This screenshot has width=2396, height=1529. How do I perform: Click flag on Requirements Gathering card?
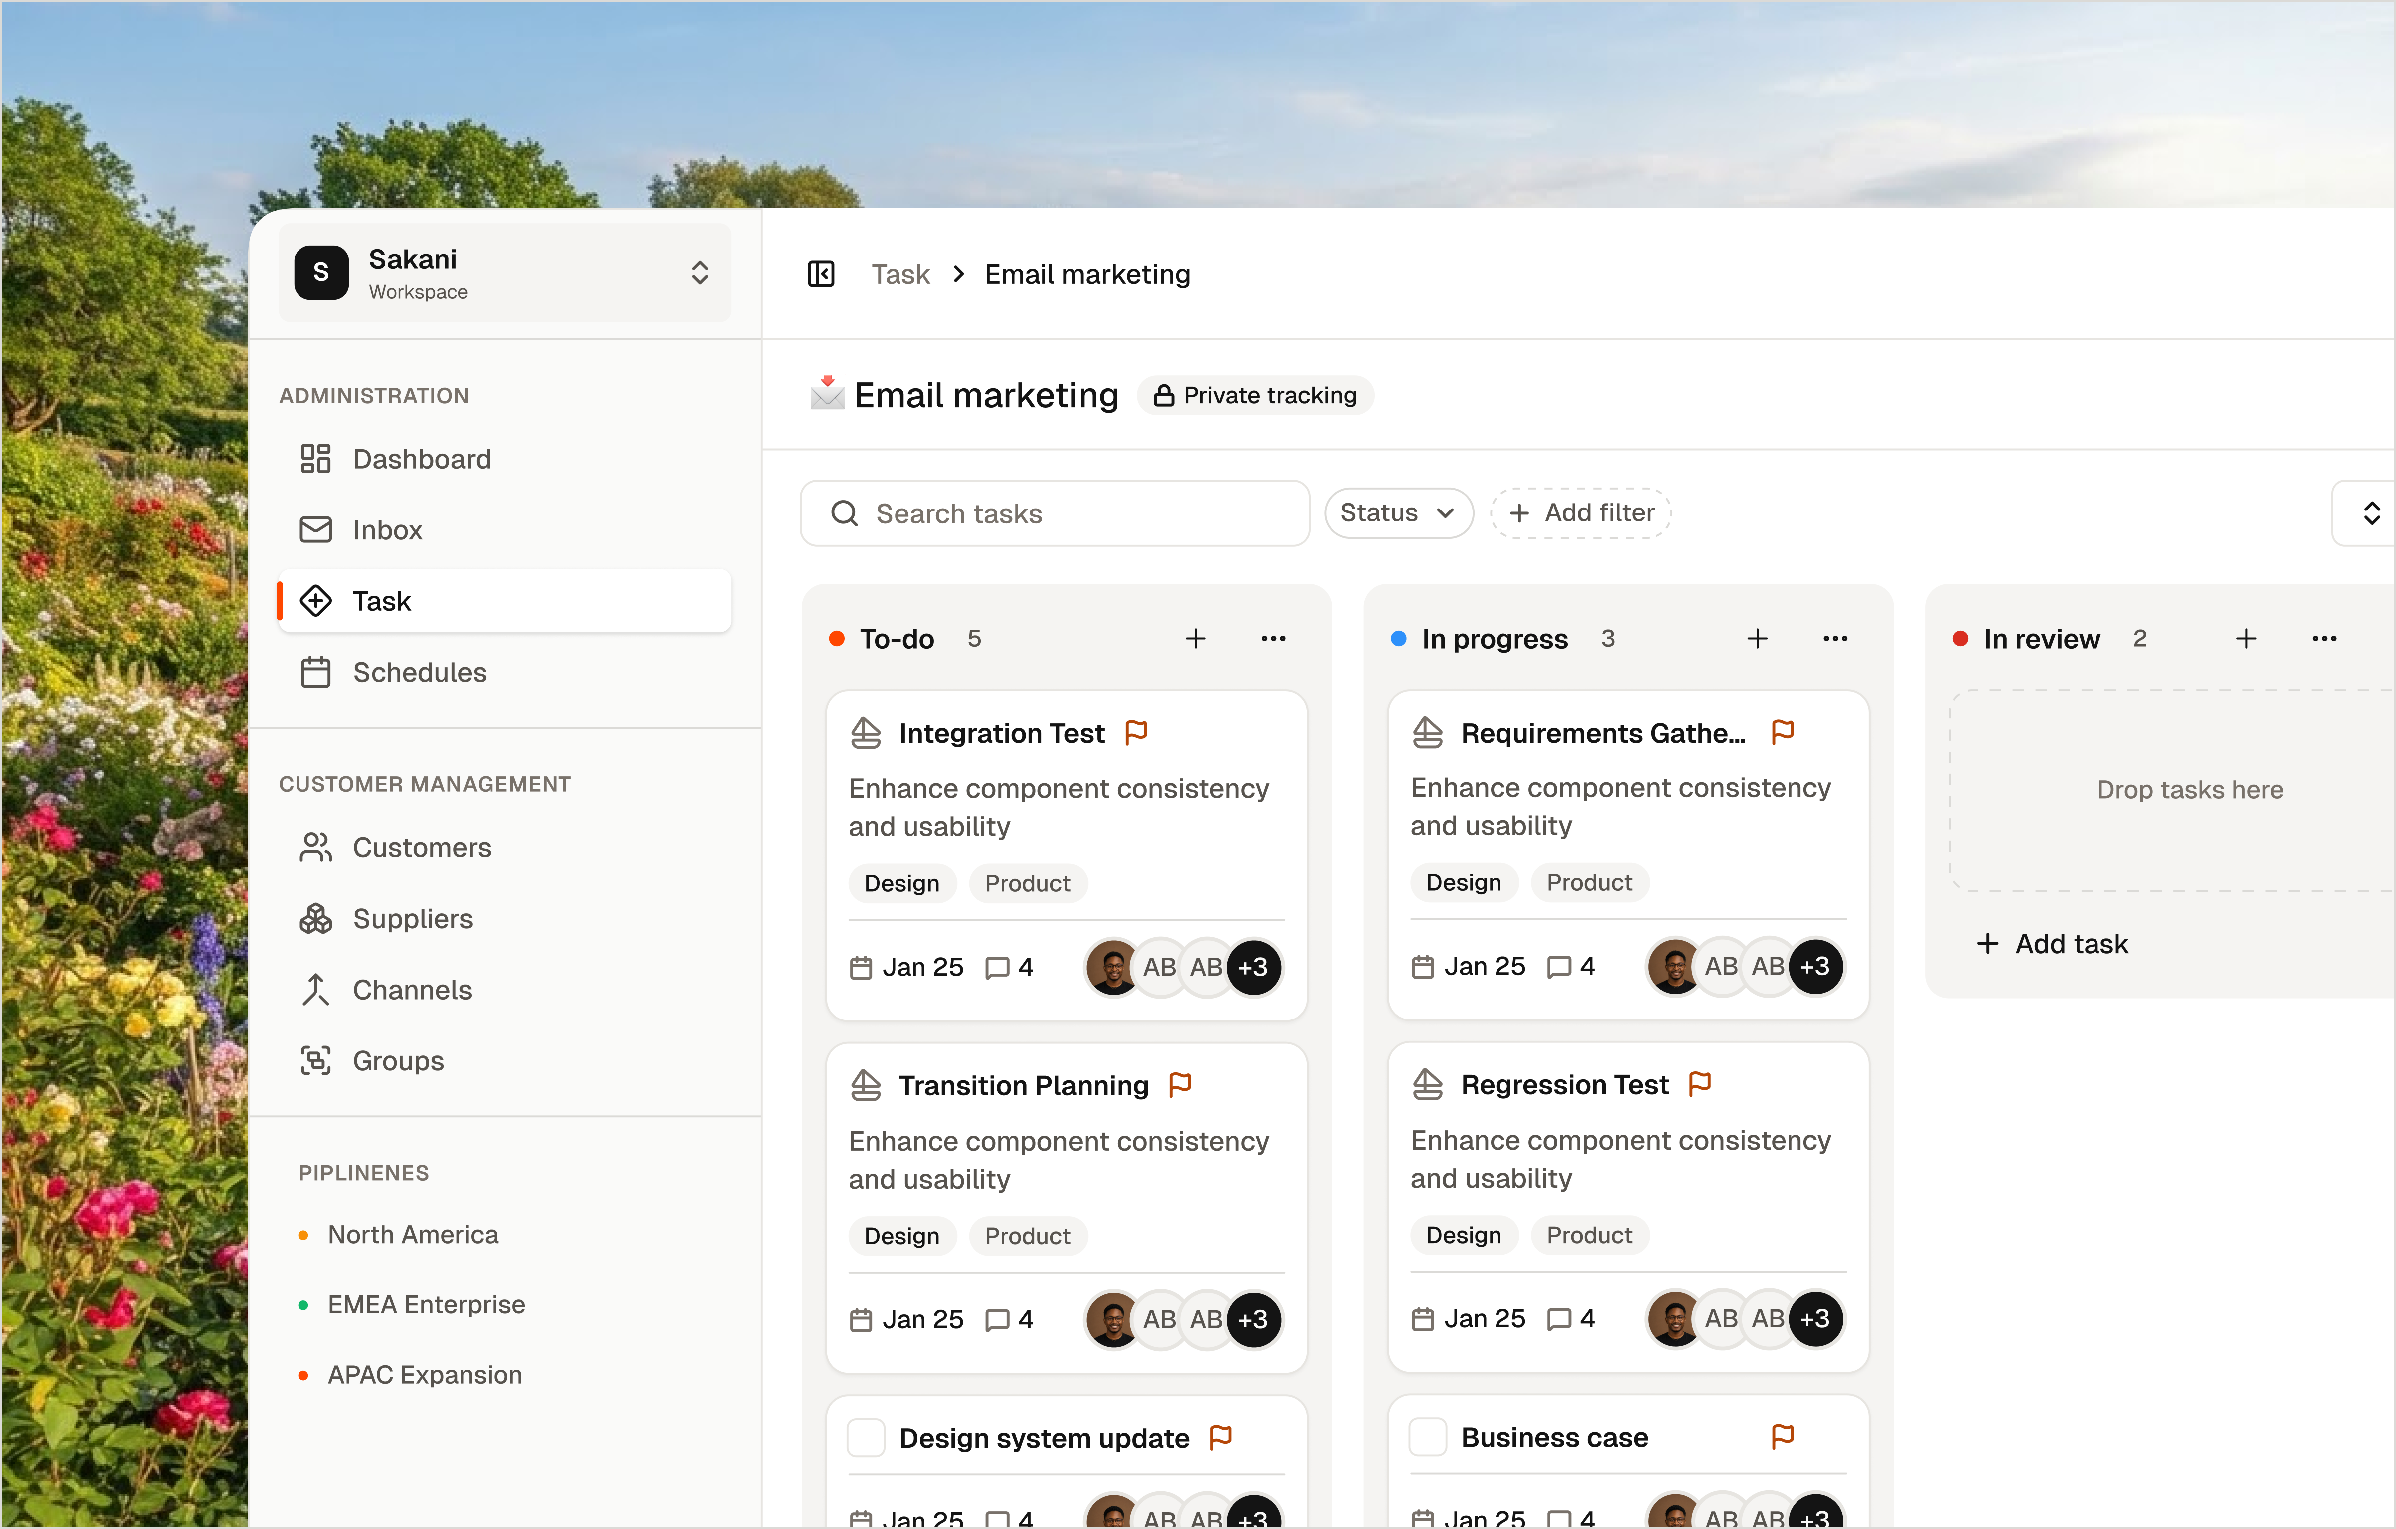[1783, 732]
